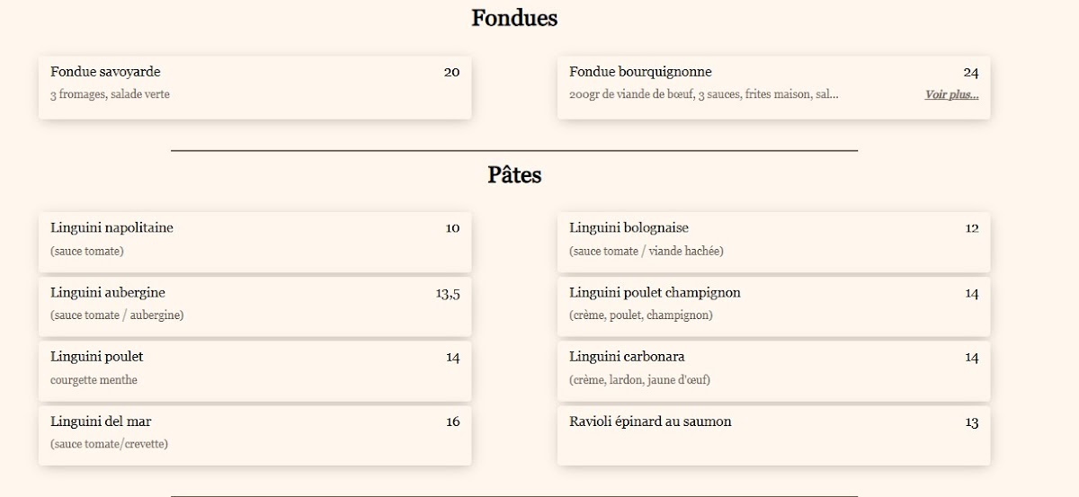The width and height of the screenshot is (1079, 497).
Task: Click the Fondues section heading
Action: click(x=514, y=18)
